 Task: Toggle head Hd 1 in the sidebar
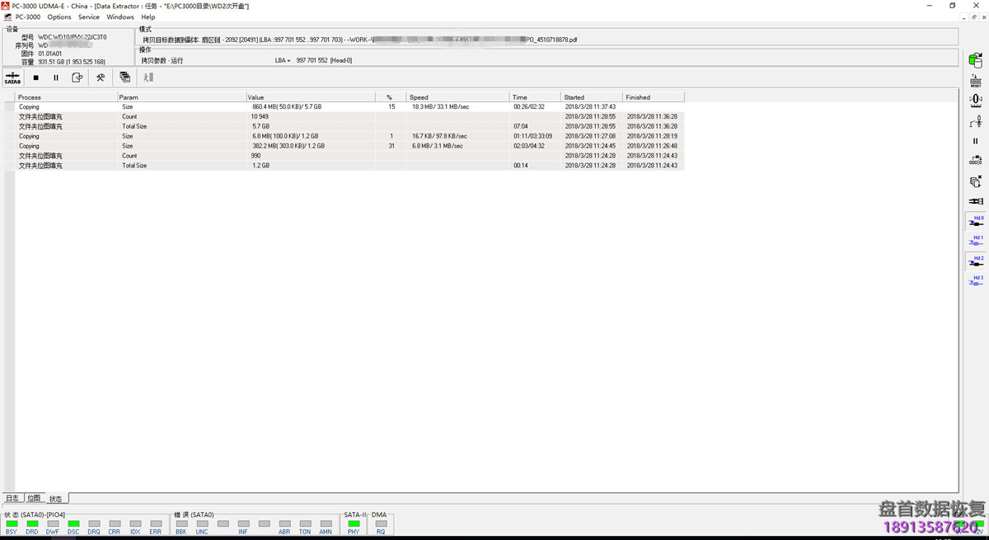click(976, 241)
